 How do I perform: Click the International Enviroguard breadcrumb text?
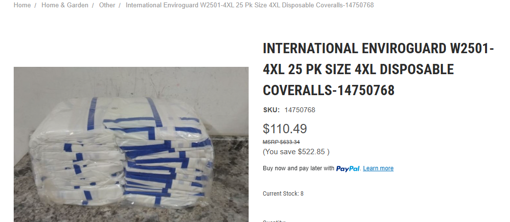pyautogui.click(x=250, y=5)
